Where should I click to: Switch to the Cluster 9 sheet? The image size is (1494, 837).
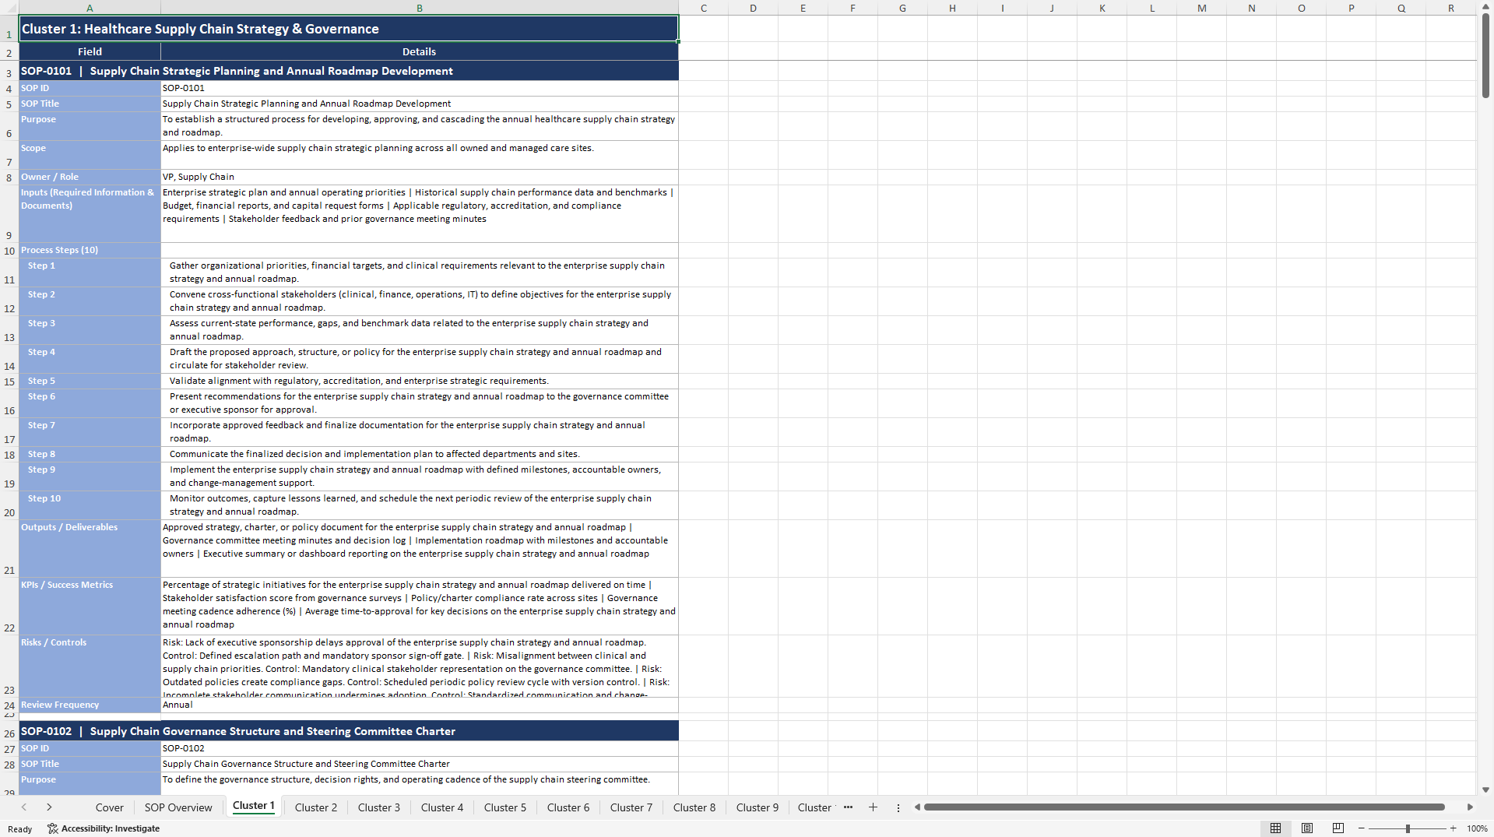pyautogui.click(x=758, y=807)
